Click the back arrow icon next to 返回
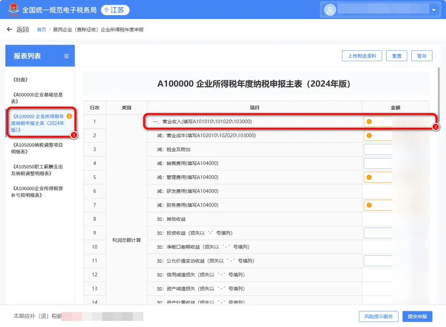 (9, 29)
